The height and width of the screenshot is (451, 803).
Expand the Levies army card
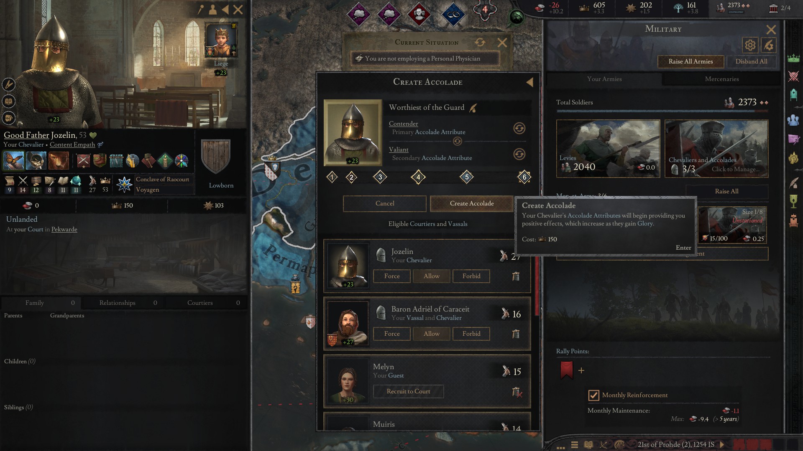608,149
